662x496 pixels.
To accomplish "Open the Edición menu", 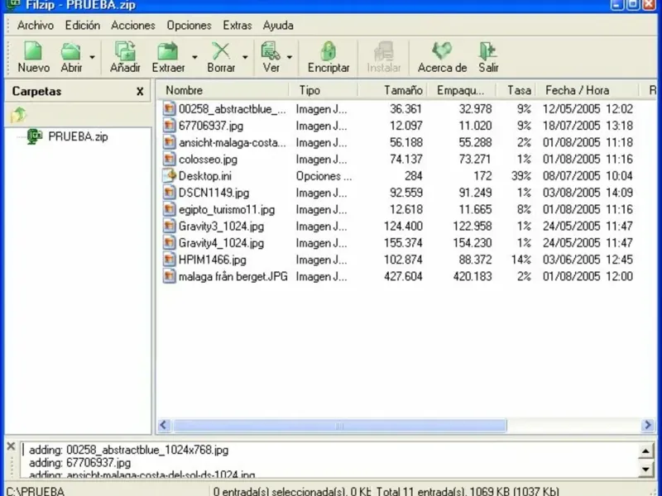I will (82, 26).
